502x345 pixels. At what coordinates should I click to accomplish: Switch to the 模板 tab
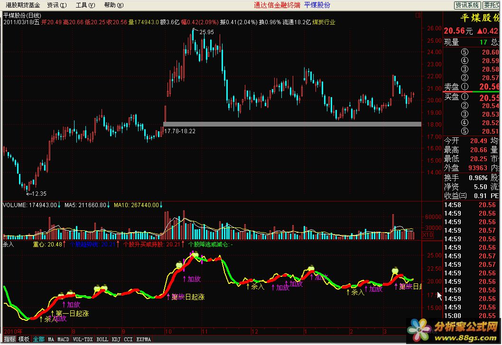tap(24, 339)
